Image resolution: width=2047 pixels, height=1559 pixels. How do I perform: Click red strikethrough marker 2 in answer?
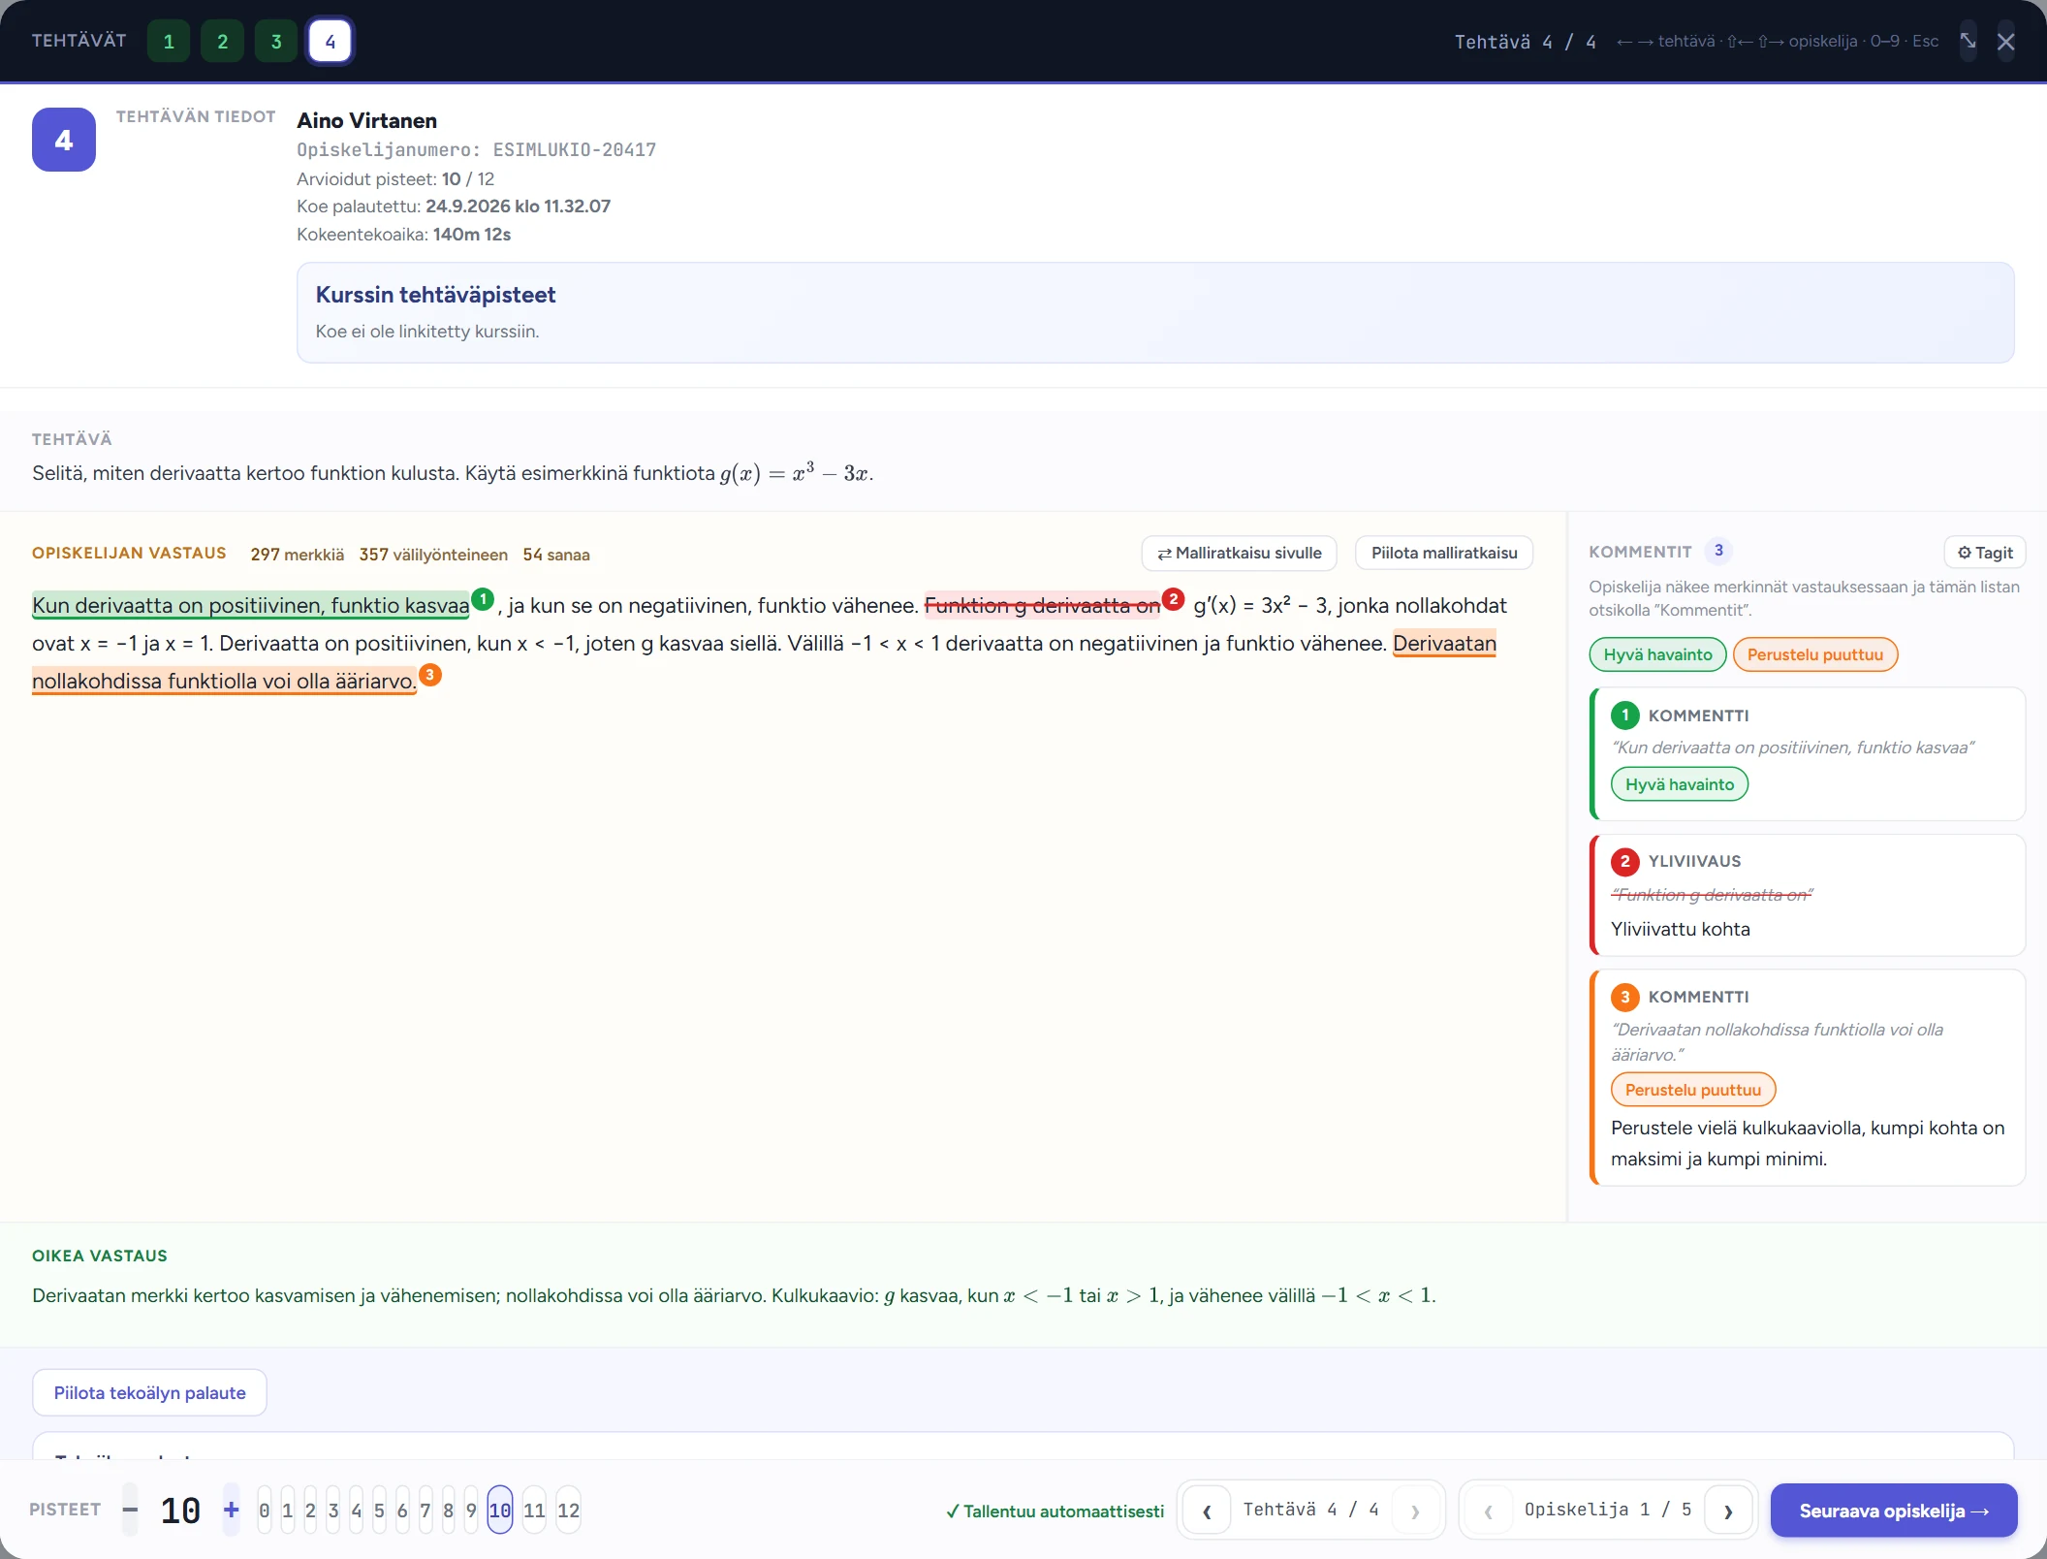tap(1173, 599)
